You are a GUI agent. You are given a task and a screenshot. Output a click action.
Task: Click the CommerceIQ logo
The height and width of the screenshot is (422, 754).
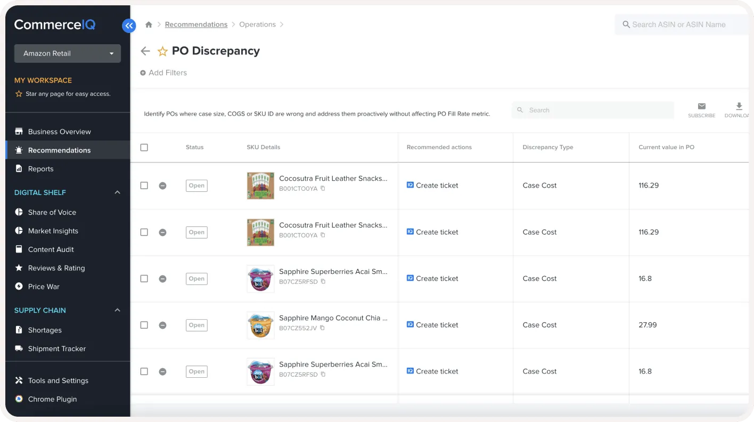pyautogui.click(x=55, y=25)
